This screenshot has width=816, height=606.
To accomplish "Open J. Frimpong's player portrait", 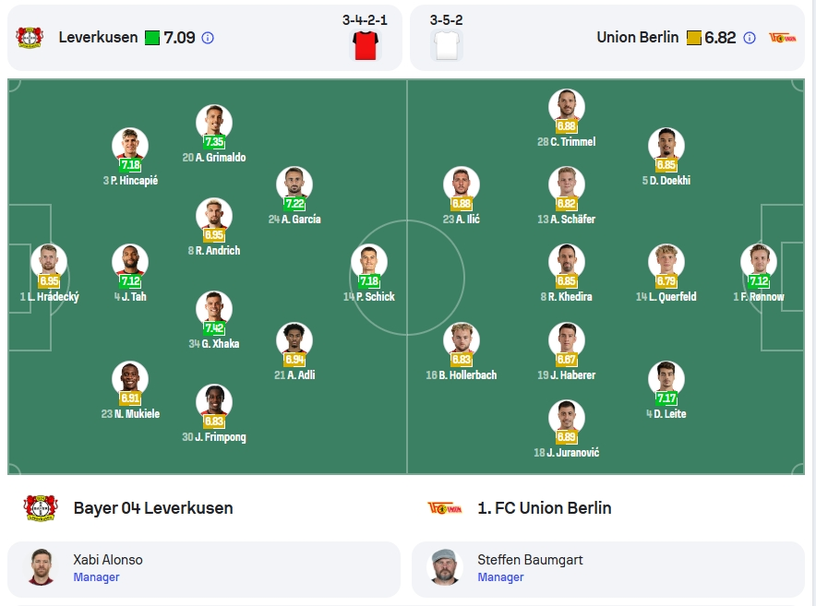I will point(214,402).
